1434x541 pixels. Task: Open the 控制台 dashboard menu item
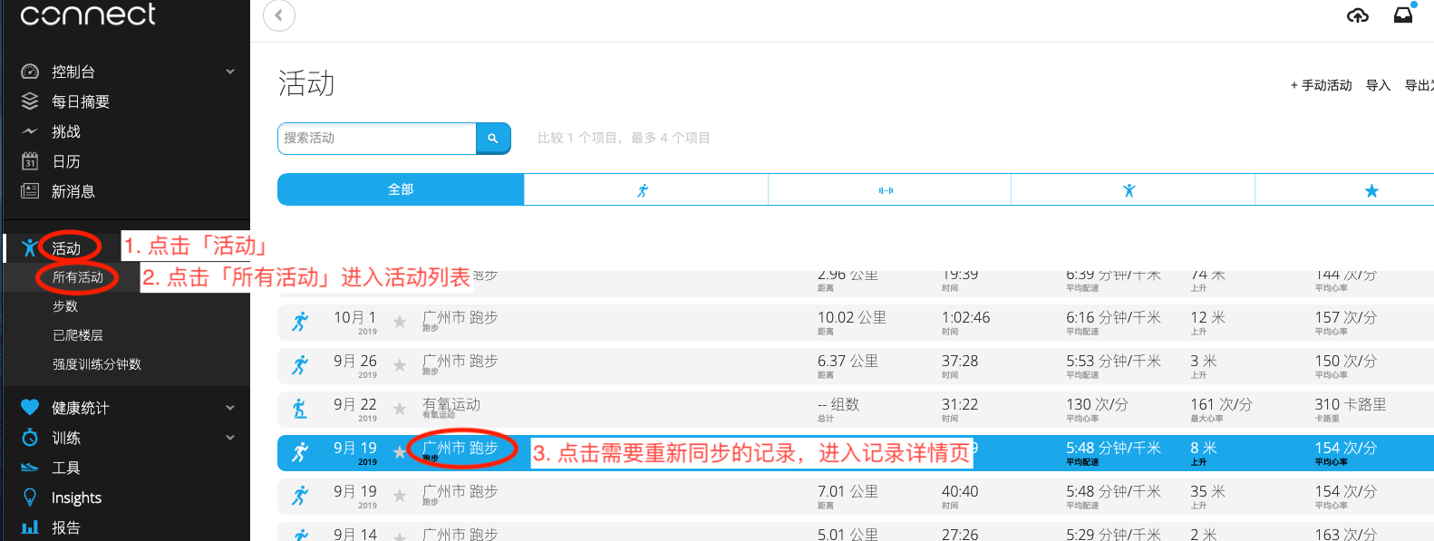pyautogui.click(x=73, y=72)
